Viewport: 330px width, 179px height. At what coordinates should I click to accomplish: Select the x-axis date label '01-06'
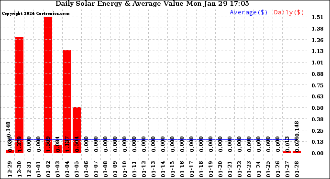(x=86, y=169)
